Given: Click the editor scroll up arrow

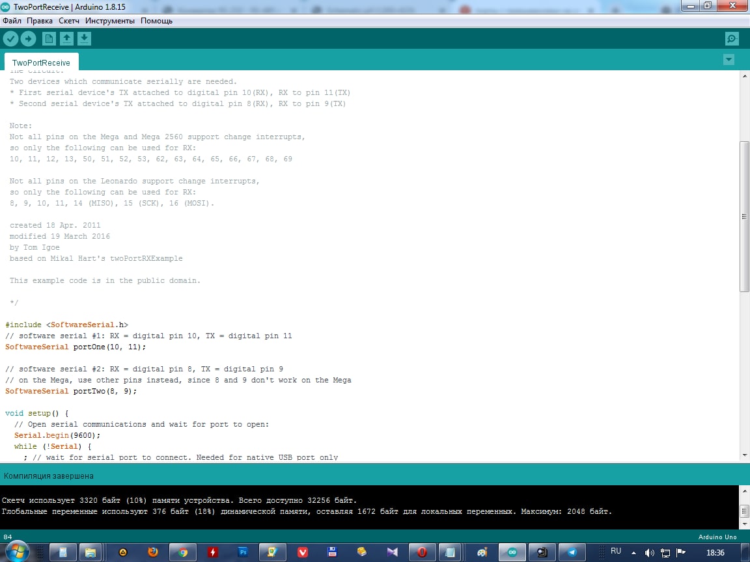Looking at the screenshot, I should [744, 76].
